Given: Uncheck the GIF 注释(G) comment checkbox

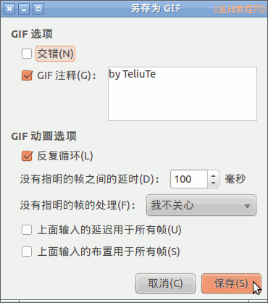Looking at the screenshot, I should (27, 75).
